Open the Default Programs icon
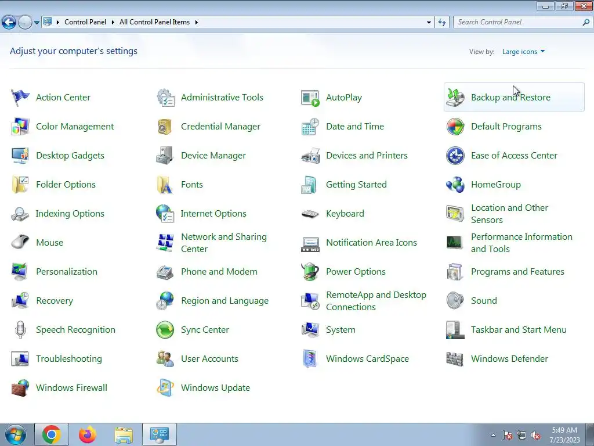This screenshot has height=446, width=594. pyautogui.click(x=455, y=127)
